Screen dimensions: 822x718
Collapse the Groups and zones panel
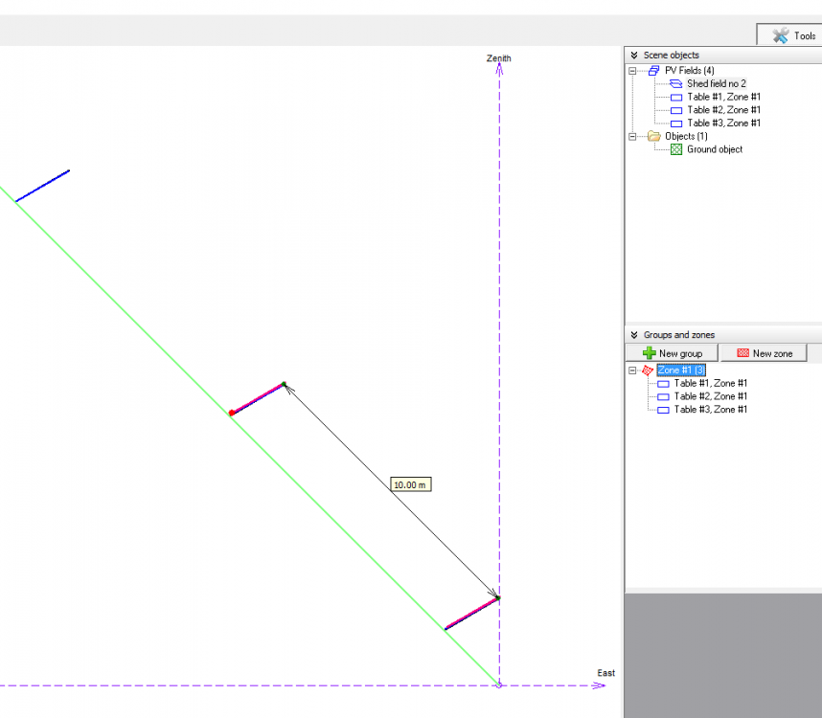634,335
